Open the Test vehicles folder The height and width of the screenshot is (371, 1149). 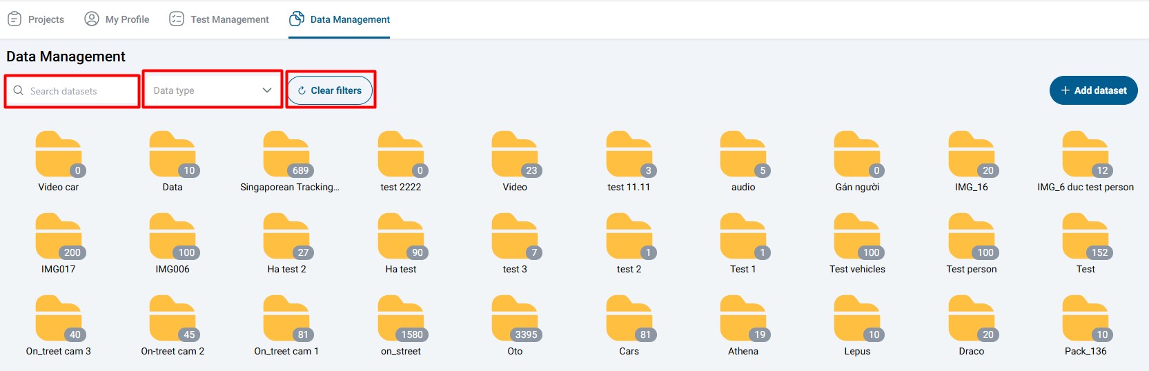(857, 237)
